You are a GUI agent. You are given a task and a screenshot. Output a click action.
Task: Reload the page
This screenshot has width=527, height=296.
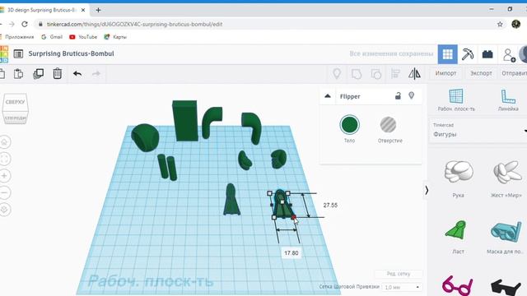point(25,24)
